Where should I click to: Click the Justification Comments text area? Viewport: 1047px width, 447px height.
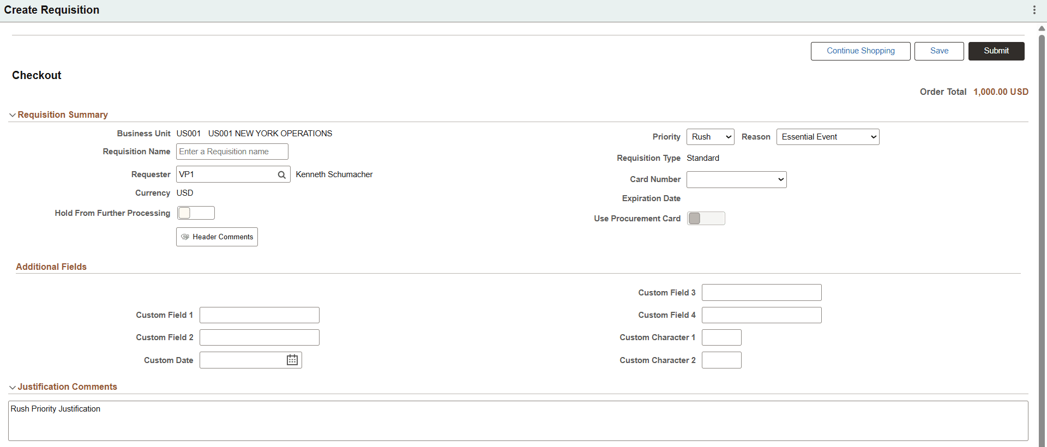click(x=518, y=421)
